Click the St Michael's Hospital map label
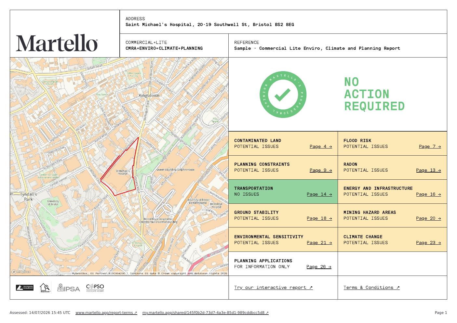The height and width of the screenshot is (323, 457). pyautogui.click(x=123, y=172)
